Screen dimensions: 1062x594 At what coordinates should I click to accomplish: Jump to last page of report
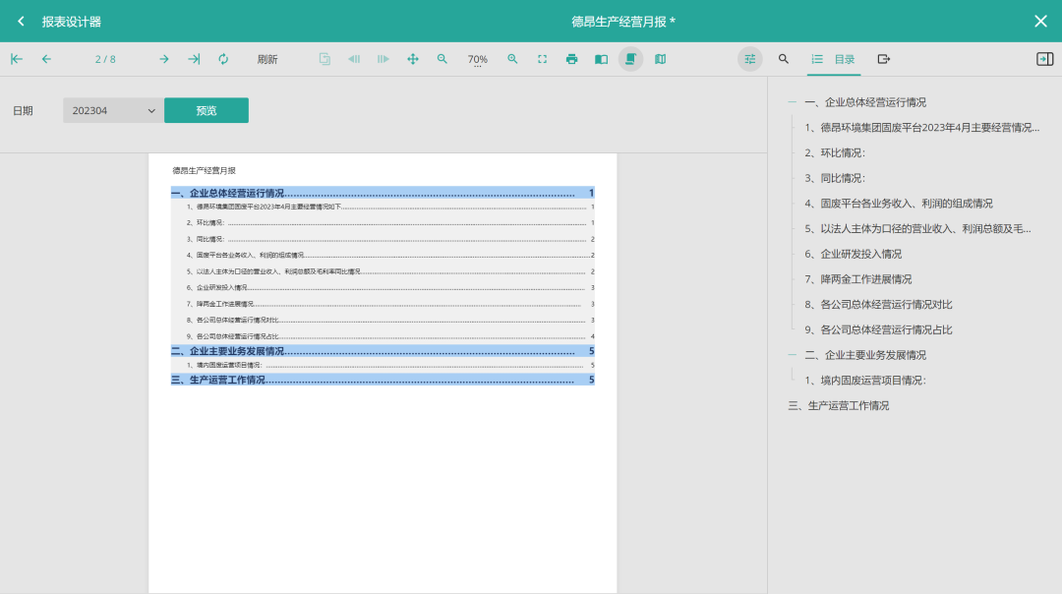tap(194, 59)
